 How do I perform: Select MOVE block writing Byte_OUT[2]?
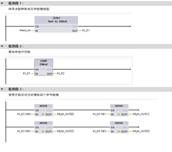[44, 127]
